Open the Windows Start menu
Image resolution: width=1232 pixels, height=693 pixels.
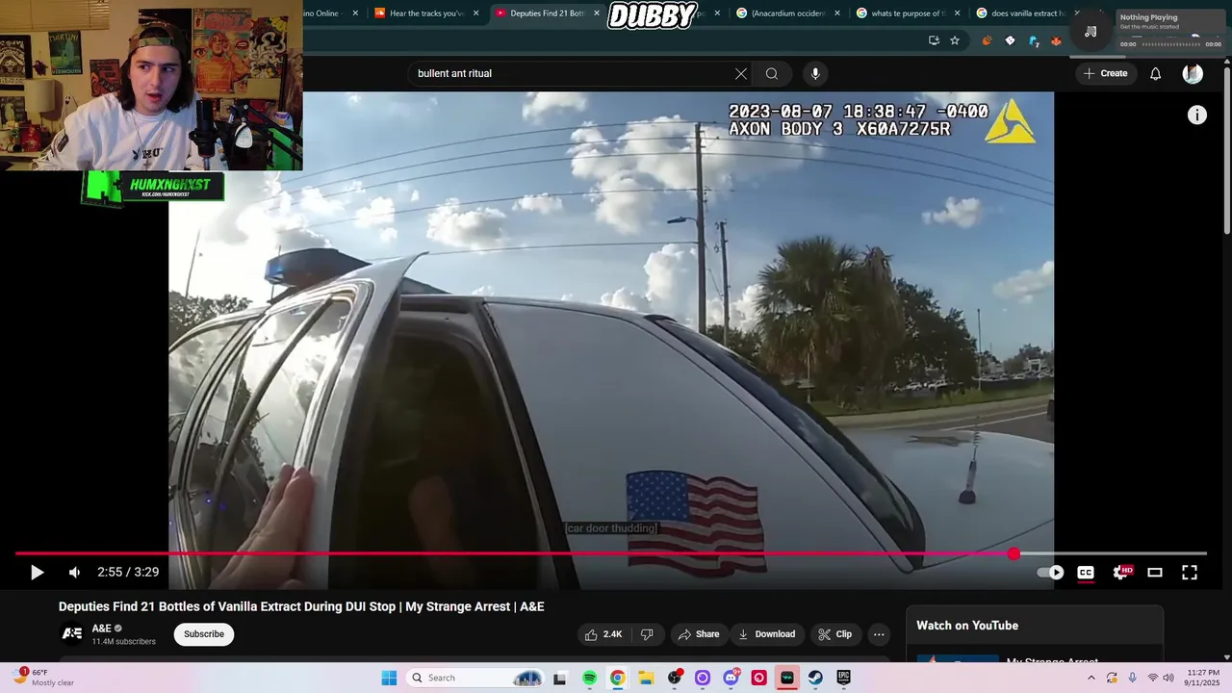389,678
